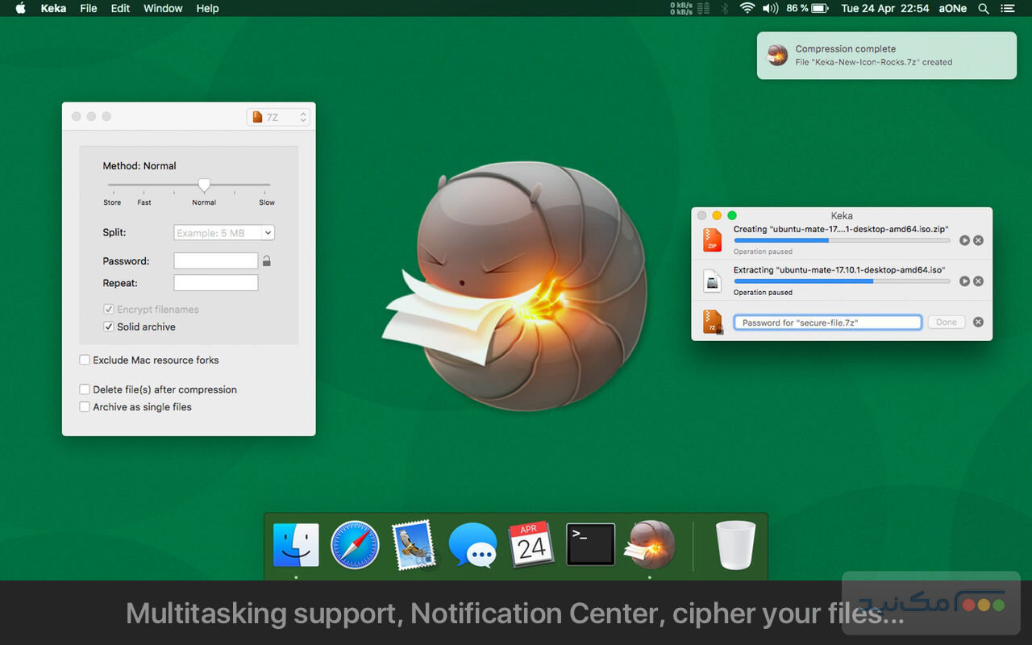Resume the ubuntu-mate zip creation operation
This screenshot has width=1032, height=645.
coord(964,240)
